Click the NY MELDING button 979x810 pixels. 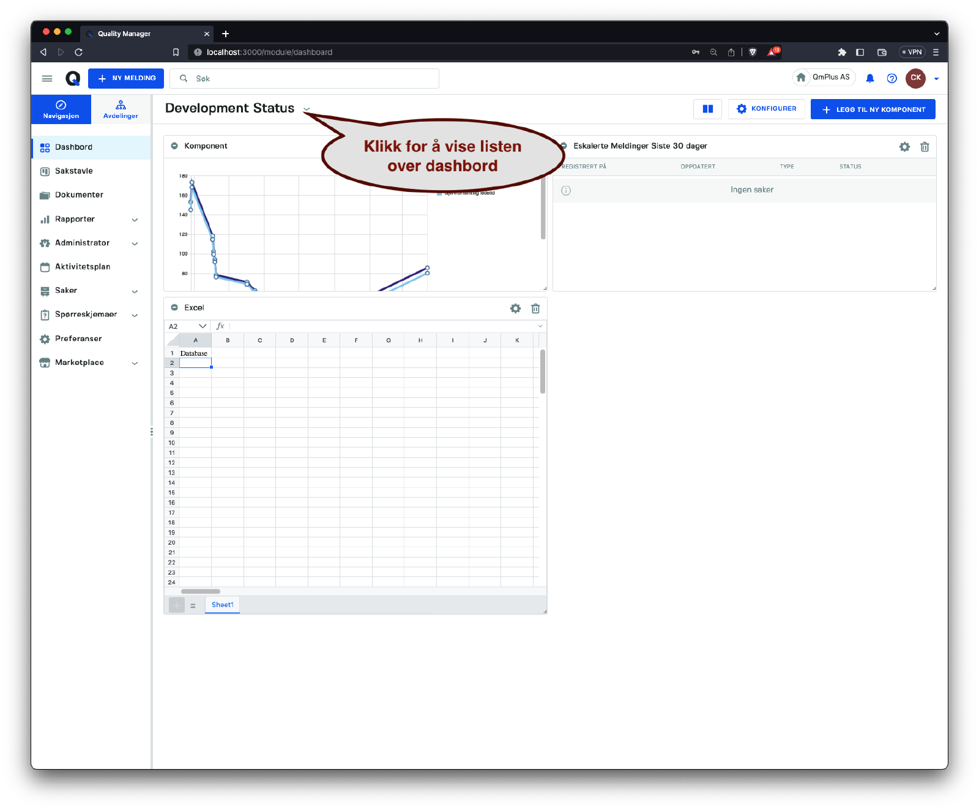(x=126, y=78)
